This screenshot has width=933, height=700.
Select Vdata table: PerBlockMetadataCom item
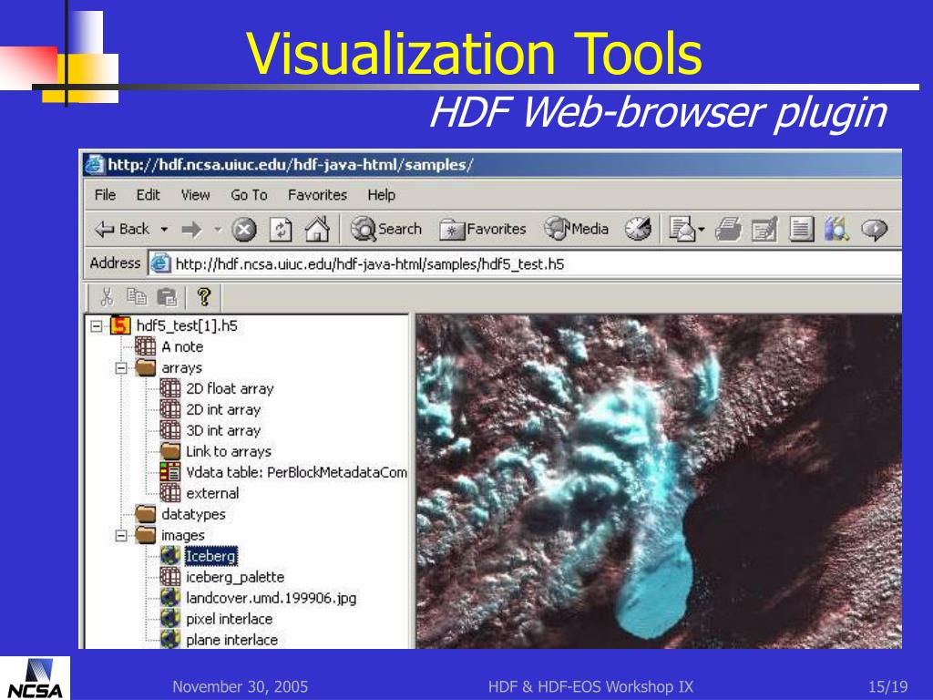(296, 472)
